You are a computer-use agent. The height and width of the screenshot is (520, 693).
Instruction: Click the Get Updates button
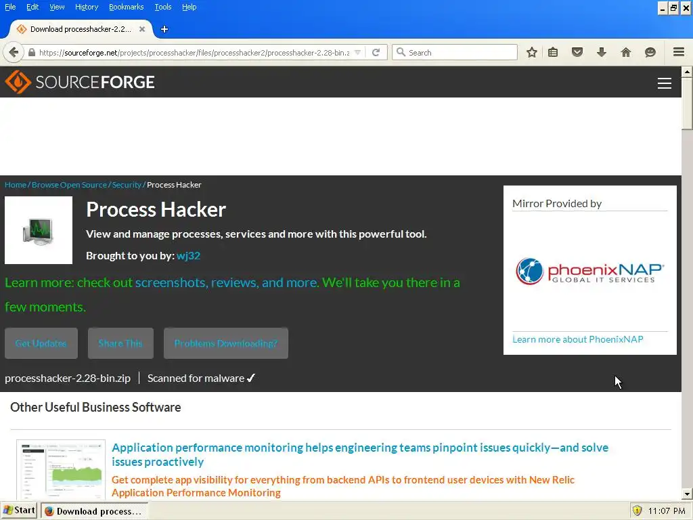pyautogui.click(x=41, y=343)
